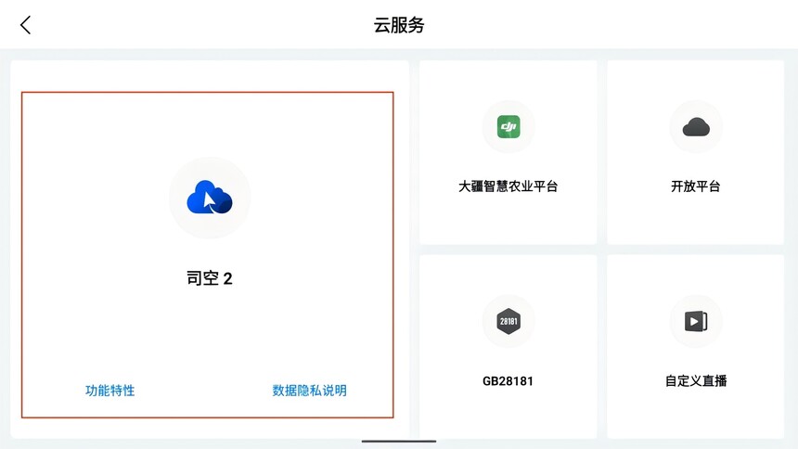Open the 司空 2 blue cloud icon
Screen dimensions: 798x449
point(210,198)
